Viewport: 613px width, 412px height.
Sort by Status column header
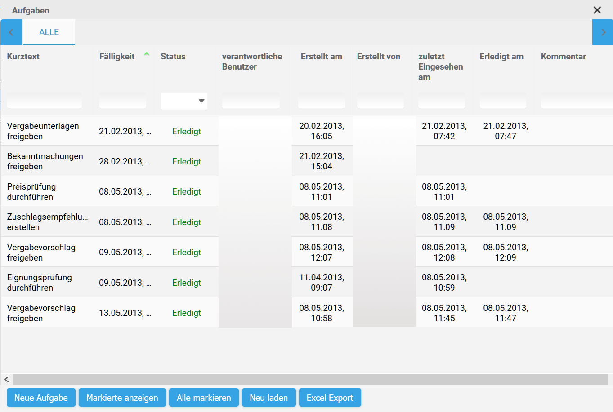[173, 56]
